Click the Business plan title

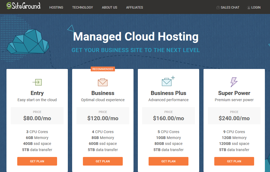(103, 93)
